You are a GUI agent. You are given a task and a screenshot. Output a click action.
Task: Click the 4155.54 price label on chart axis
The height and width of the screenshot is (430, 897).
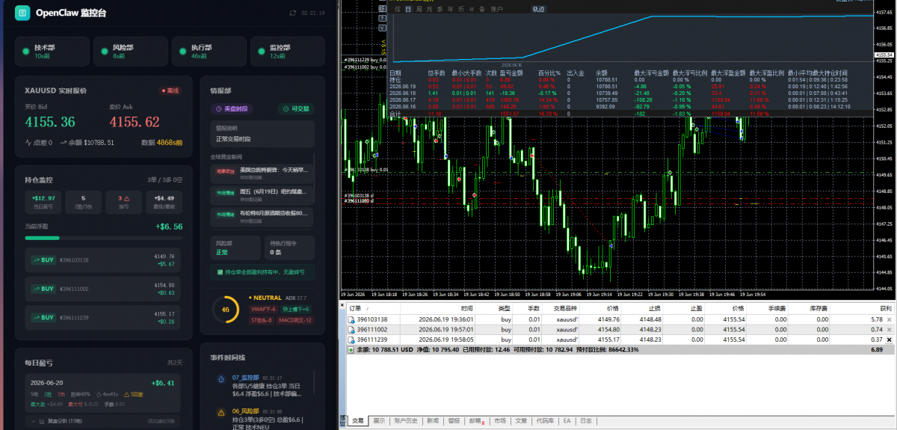[x=884, y=54]
